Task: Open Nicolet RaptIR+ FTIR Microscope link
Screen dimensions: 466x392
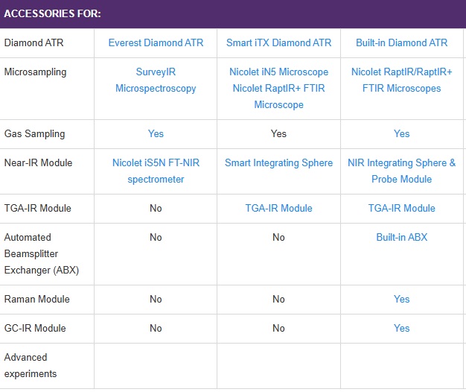Action: click(278, 96)
